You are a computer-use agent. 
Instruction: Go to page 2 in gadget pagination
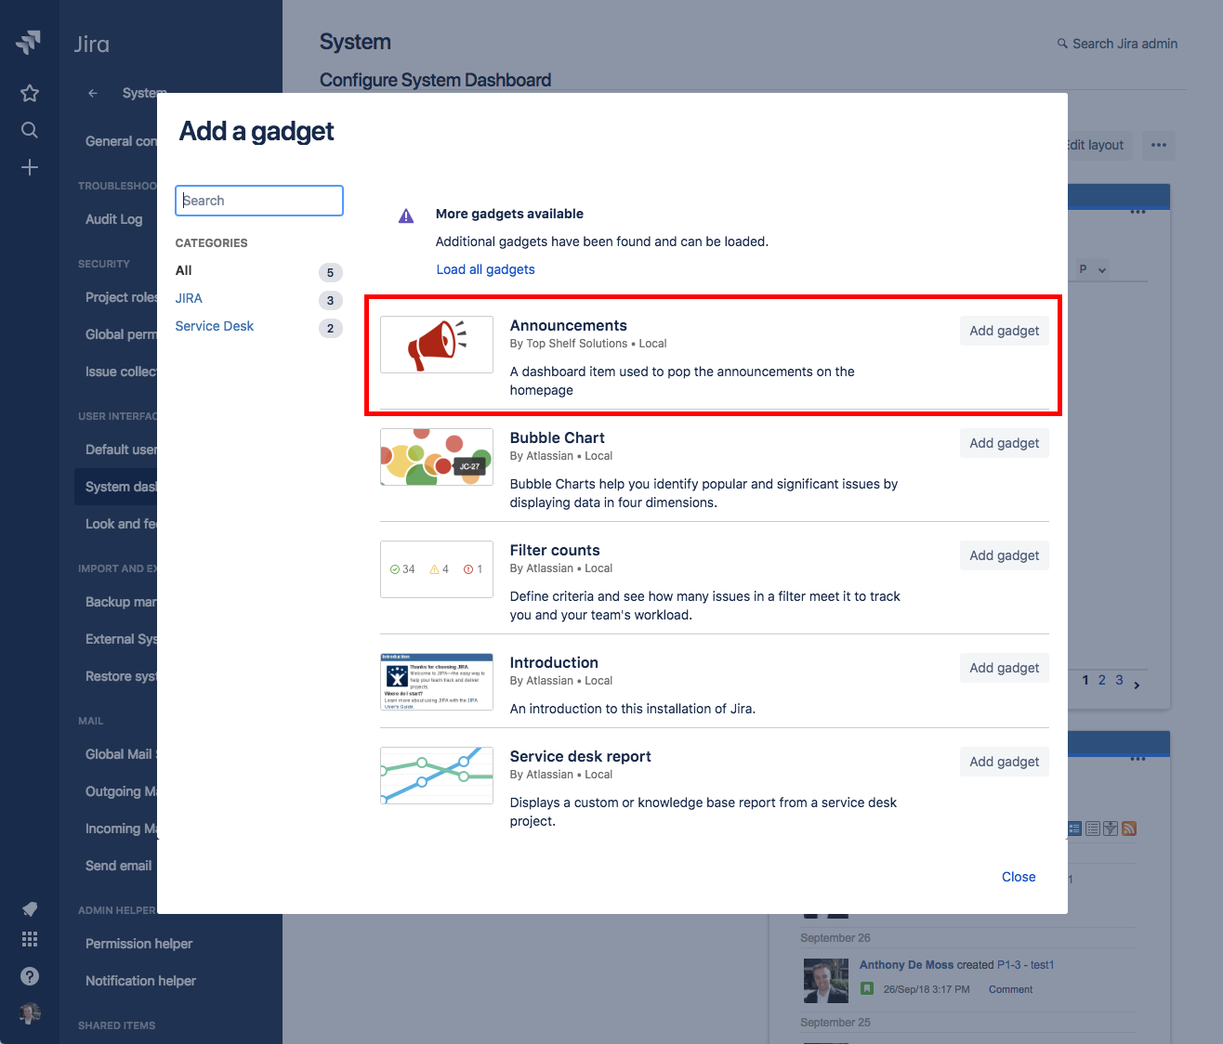pyautogui.click(x=1102, y=680)
